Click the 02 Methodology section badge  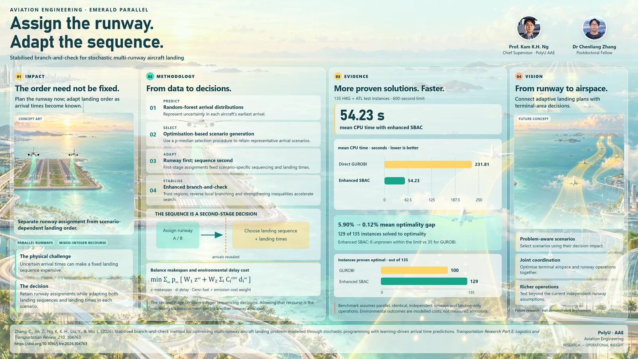(150, 76)
